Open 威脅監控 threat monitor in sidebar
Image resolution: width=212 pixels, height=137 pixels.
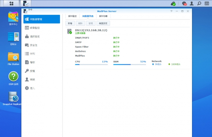pos(42,28)
